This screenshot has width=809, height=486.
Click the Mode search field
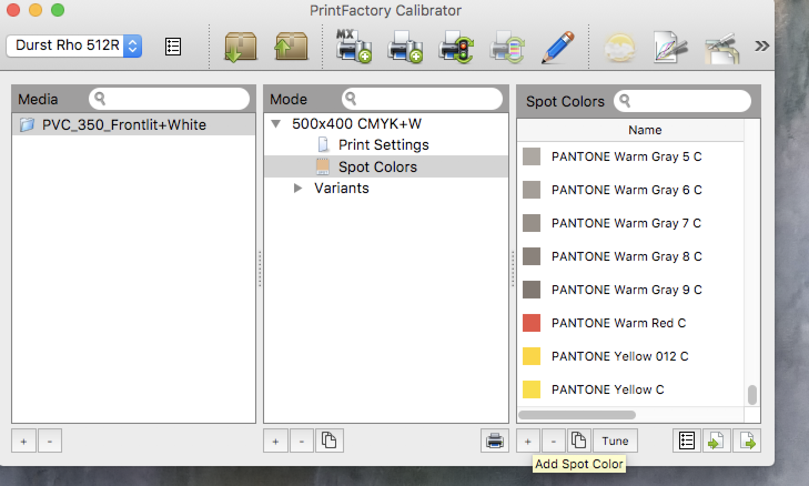point(422,99)
